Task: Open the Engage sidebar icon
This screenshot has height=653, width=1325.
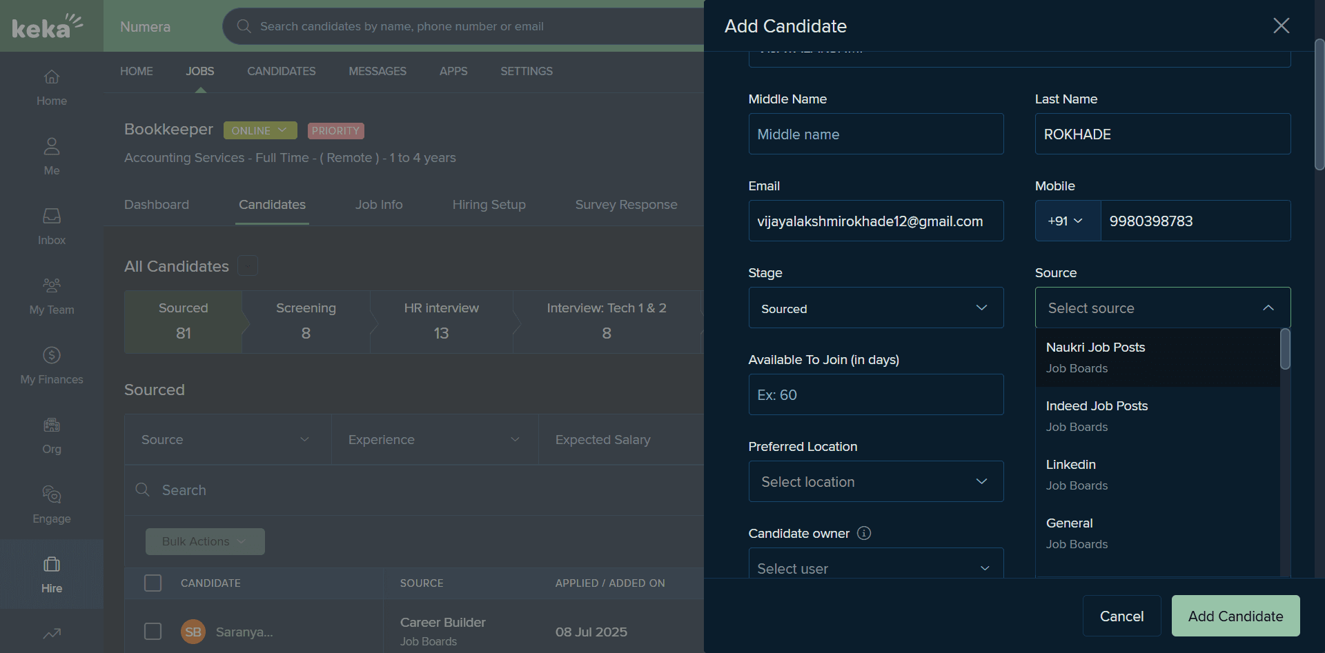Action: pyautogui.click(x=52, y=494)
